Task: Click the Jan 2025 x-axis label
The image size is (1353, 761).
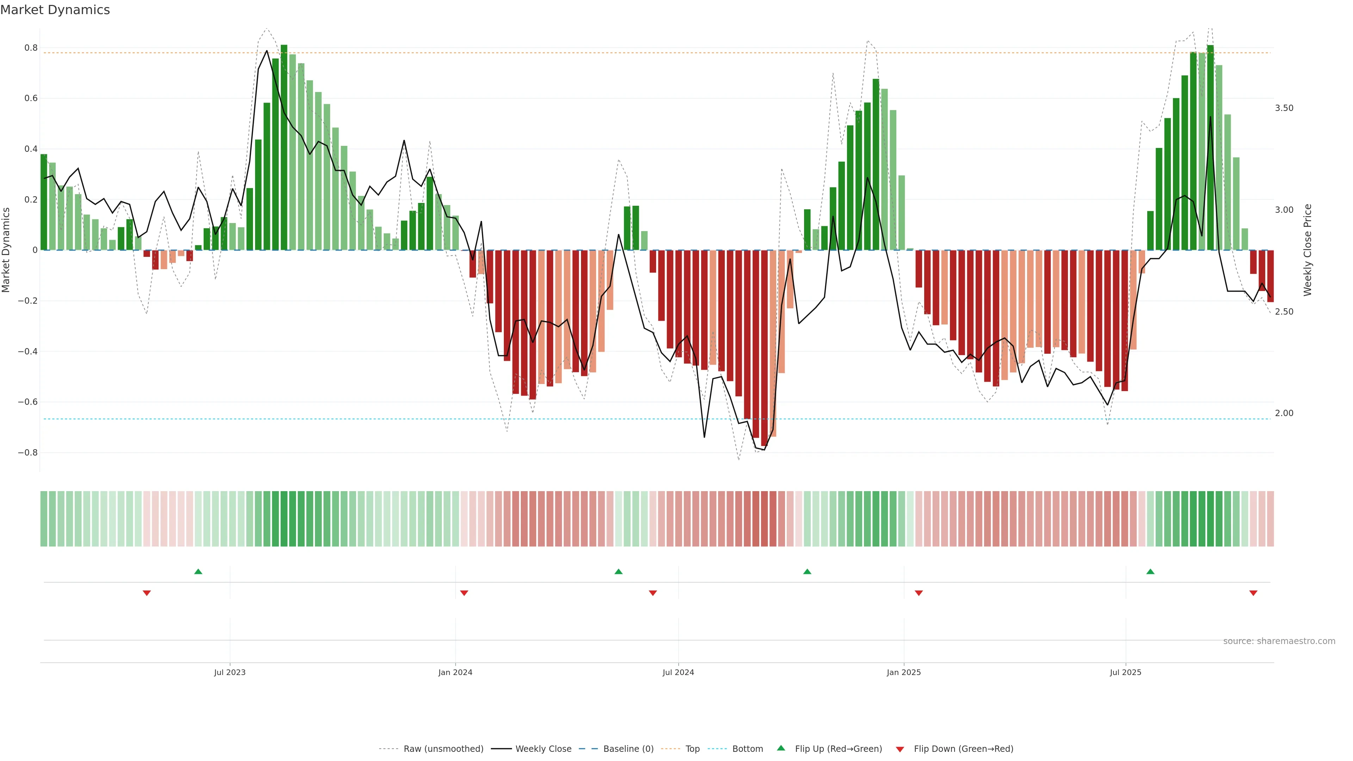Action: pos(903,672)
